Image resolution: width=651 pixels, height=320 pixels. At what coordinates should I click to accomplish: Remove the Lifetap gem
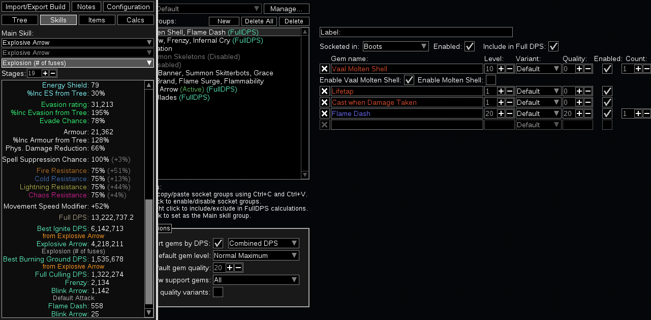point(324,91)
